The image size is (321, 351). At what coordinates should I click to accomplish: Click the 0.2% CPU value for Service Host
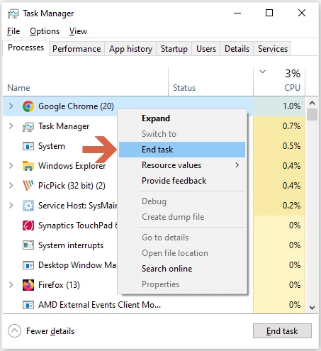tap(292, 206)
